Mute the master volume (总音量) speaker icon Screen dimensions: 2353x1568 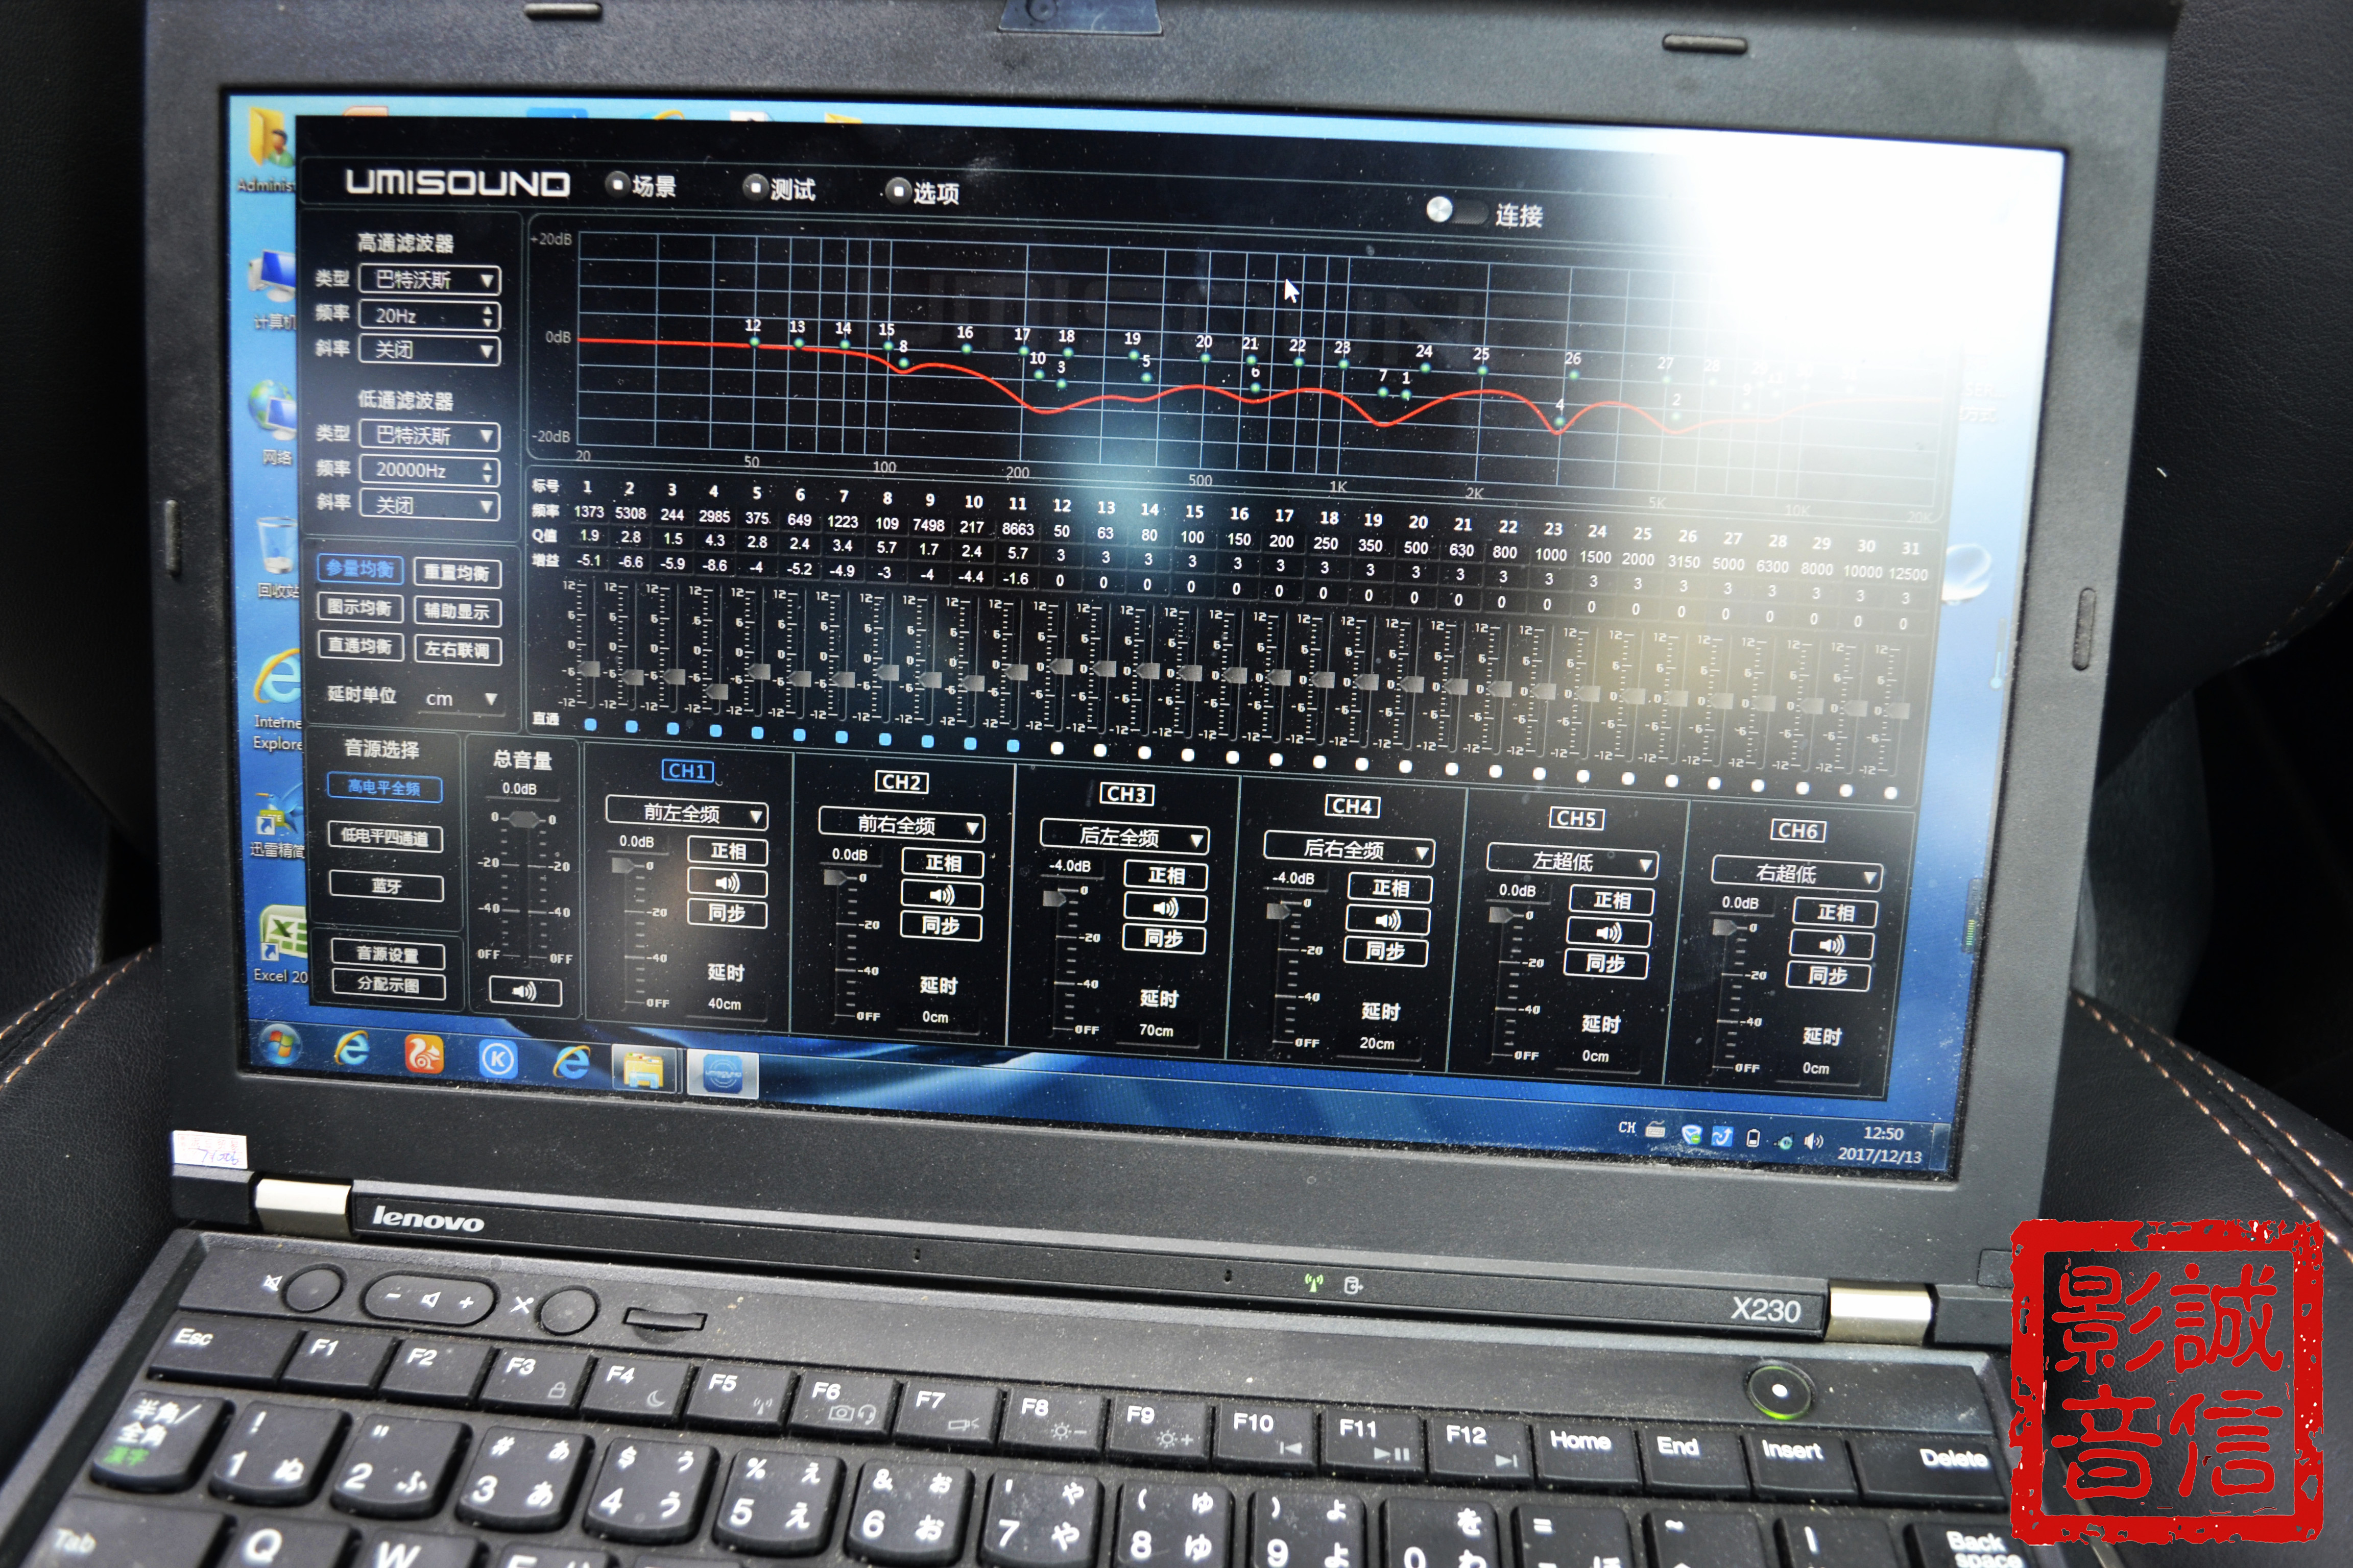pos(524,991)
